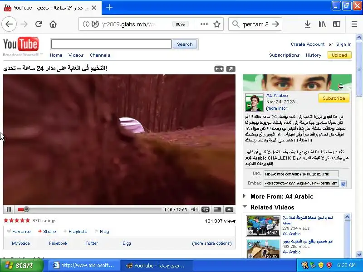Open (more share options) link
Viewport: 363px width, 272px height.
(x=212, y=243)
